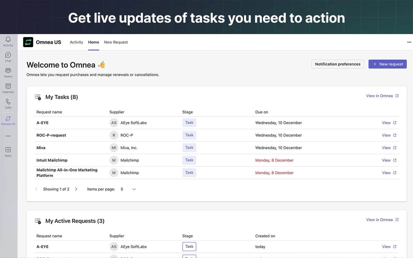Open the Teams icon in the sidebar
This screenshot has height=258, width=413.
[8, 73]
